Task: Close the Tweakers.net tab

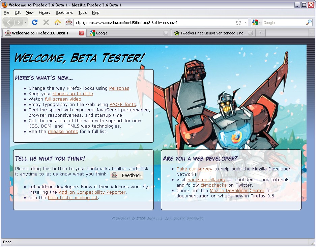Action: pyautogui.click(x=250, y=33)
